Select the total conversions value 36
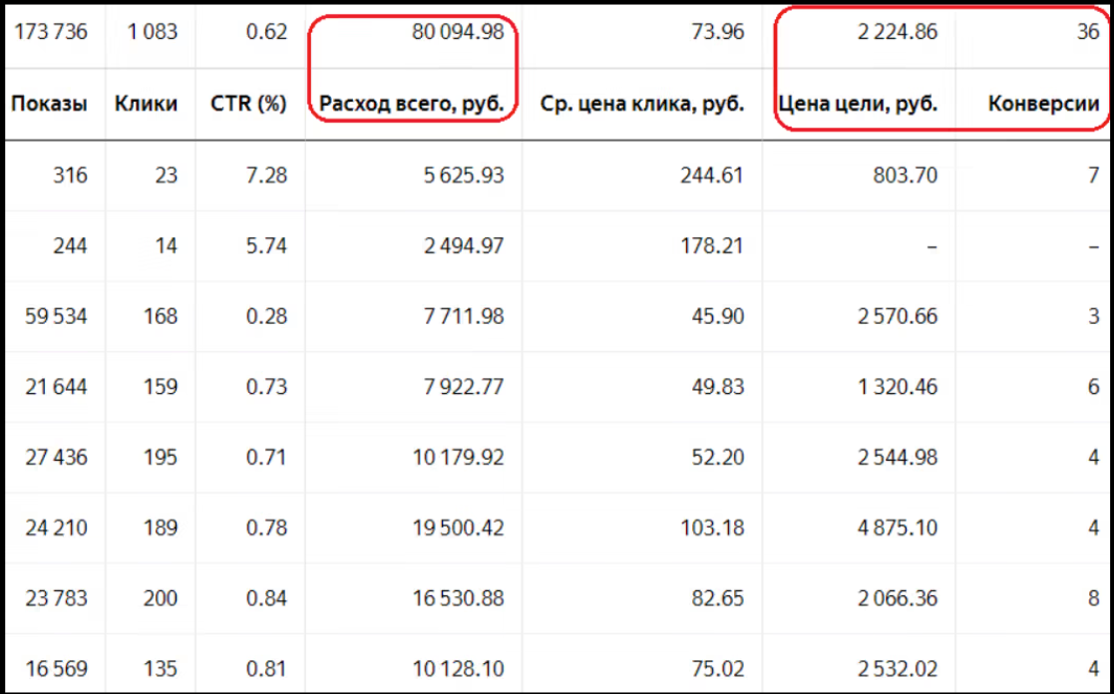The width and height of the screenshot is (1114, 694). 1087,32
